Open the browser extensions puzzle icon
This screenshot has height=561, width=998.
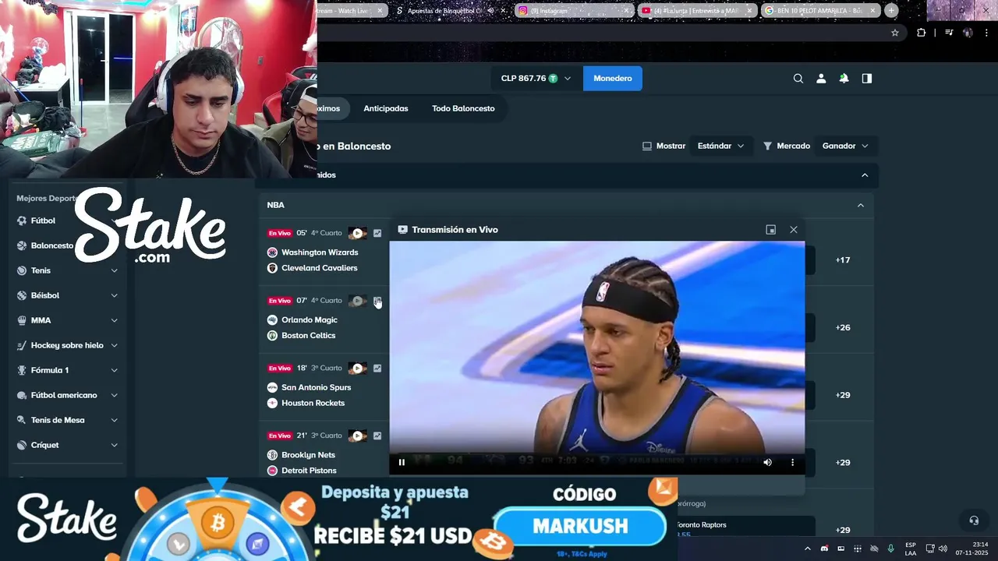coord(921,33)
